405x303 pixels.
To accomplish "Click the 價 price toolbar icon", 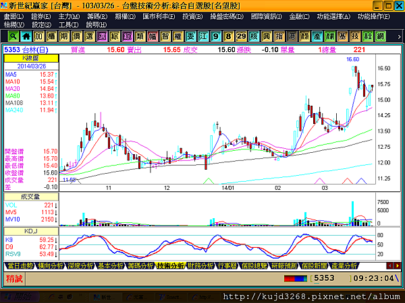I will tap(76, 36).
